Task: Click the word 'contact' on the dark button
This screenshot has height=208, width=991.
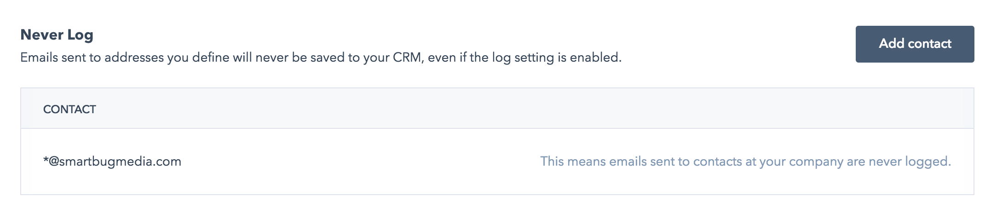Action: (930, 44)
